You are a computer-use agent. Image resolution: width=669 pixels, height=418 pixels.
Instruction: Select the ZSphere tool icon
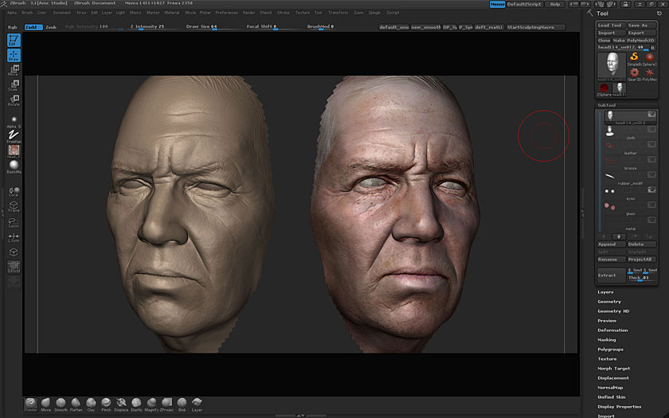pyautogui.click(x=604, y=89)
